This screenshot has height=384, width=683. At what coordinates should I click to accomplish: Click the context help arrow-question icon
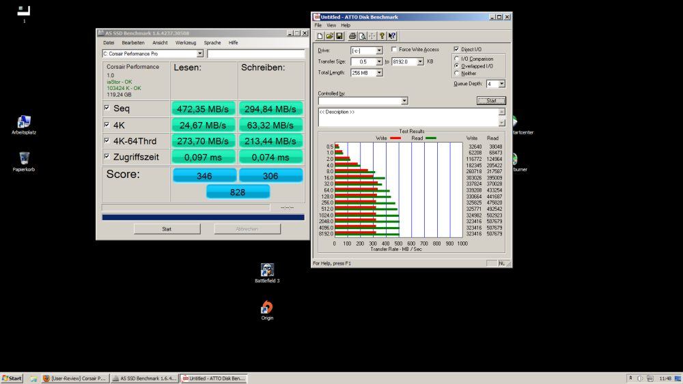tap(392, 36)
